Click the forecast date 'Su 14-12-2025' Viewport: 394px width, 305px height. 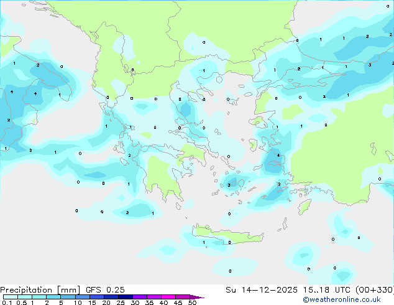point(262,290)
